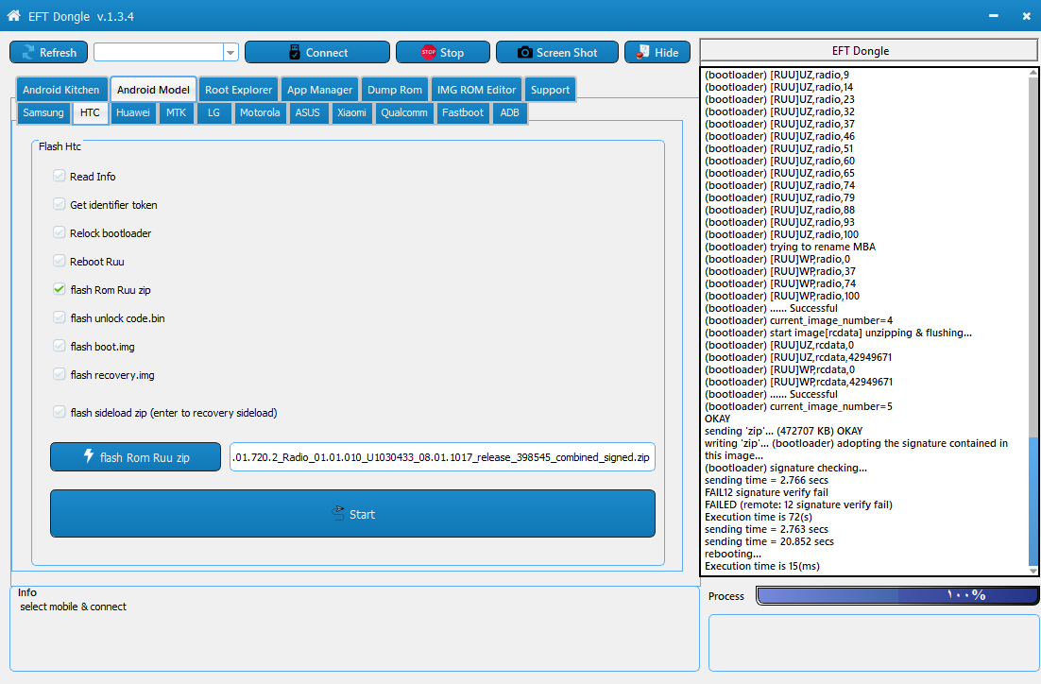The image size is (1041, 684).
Task: Enable flash unlock code.bin checkbox
Action: (60, 317)
